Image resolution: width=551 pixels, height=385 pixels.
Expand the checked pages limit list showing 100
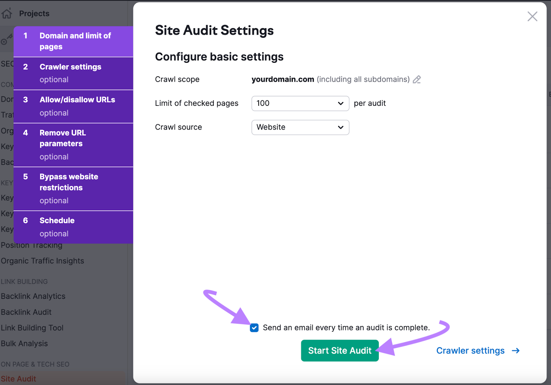click(x=300, y=103)
